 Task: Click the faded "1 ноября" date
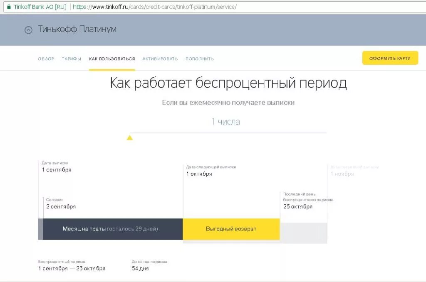point(342,174)
